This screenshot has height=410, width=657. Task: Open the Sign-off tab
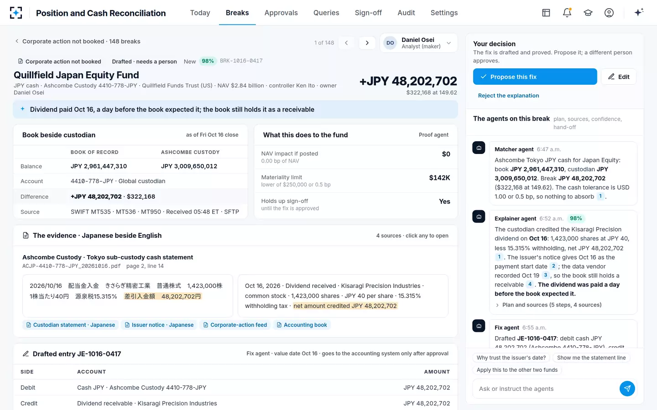point(368,13)
